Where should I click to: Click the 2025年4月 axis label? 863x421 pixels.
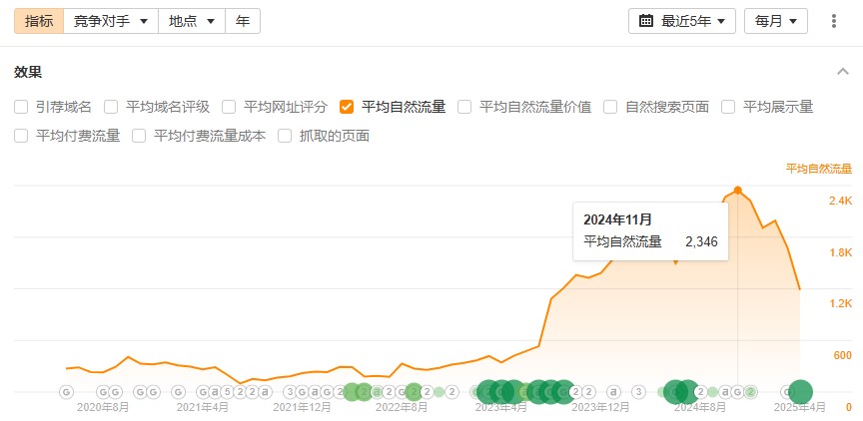click(800, 408)
